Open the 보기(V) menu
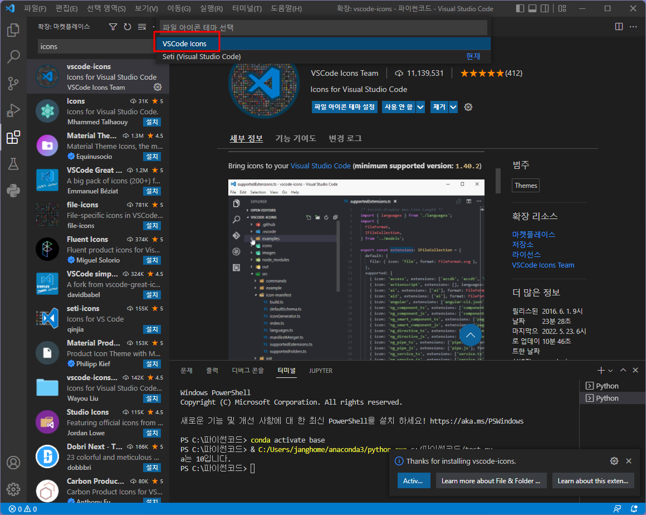This screenshot has height=515, width=646. click(x=146, y=8)
